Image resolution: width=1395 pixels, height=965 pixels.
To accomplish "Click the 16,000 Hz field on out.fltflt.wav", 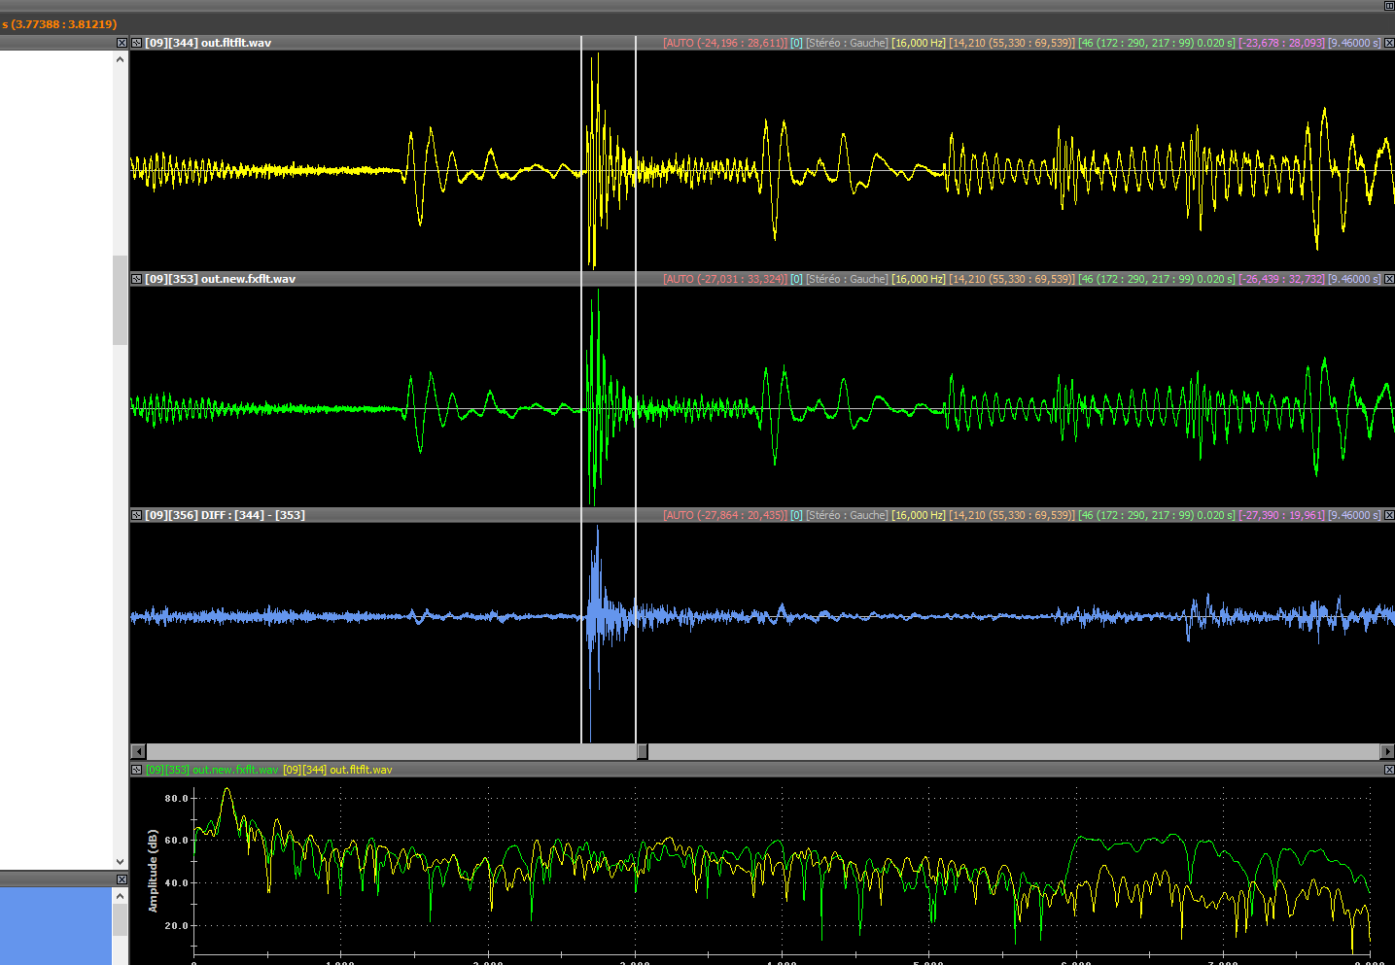I will [x=918, y=43].
